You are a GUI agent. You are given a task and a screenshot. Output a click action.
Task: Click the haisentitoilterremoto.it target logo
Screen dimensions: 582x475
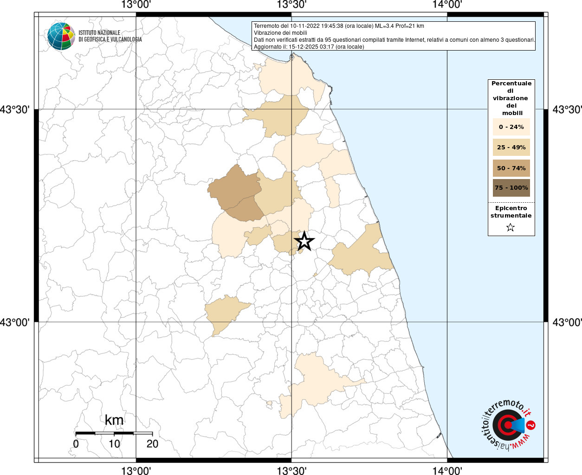coord(507,425)
